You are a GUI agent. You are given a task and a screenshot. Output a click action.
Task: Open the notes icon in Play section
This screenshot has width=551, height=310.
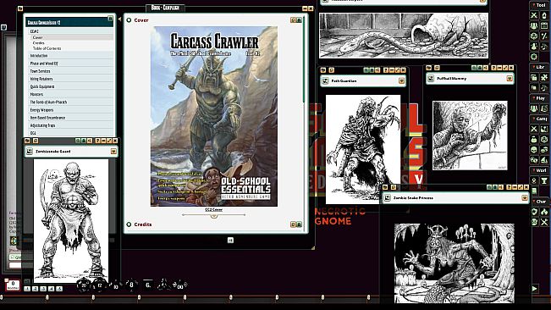coord(544,108)
